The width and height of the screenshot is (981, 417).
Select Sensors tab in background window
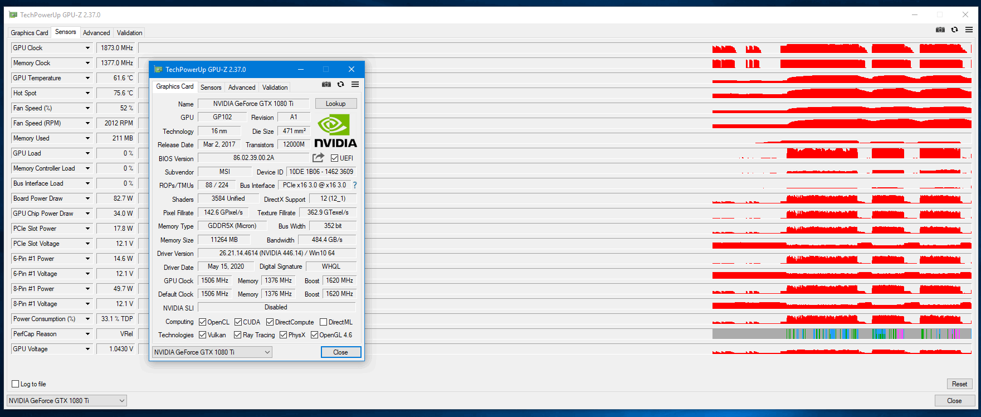click(66, 32)
